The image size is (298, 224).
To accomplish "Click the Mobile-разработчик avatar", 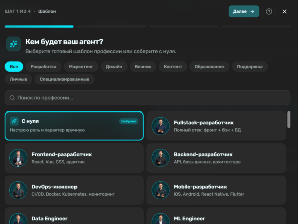I will (161, 190).
